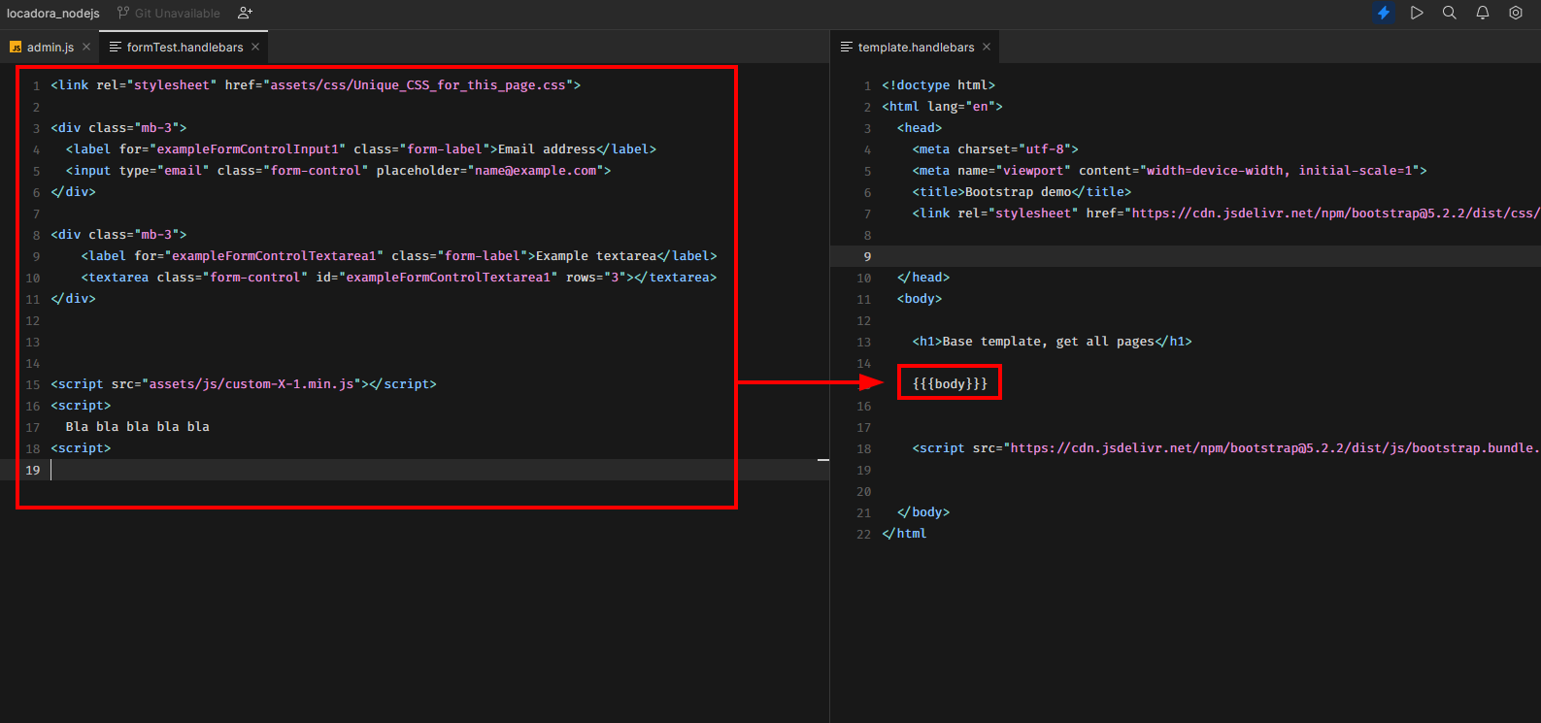The image size is (1541, 723).
Task: Click line number 15 in formTest gutter
Action: (33, 384)
